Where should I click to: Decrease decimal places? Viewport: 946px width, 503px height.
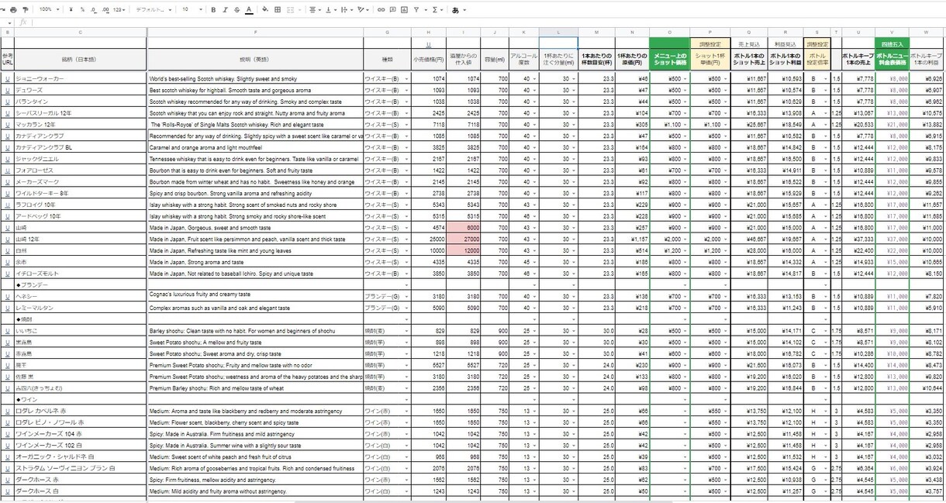pos(94,10)
